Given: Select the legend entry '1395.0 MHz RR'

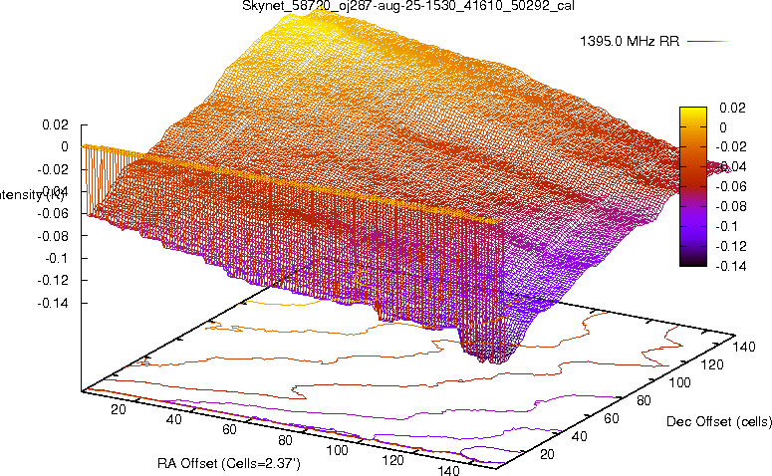Looking at the screenshot, I should (630, 42).
